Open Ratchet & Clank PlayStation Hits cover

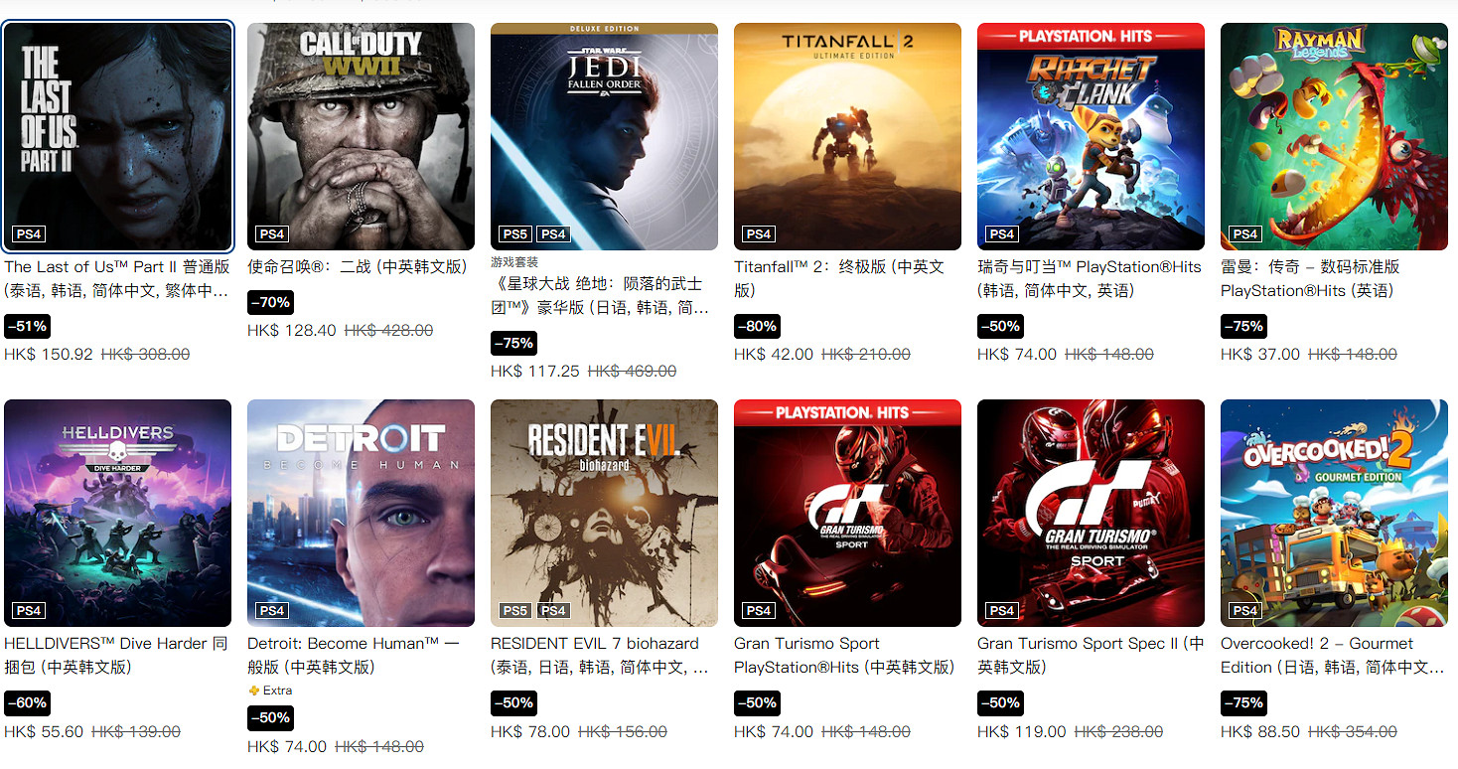[x=1091, y=136]
